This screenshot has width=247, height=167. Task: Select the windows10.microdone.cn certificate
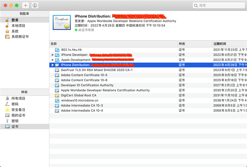pyautogui.click(x=80, y=100)
